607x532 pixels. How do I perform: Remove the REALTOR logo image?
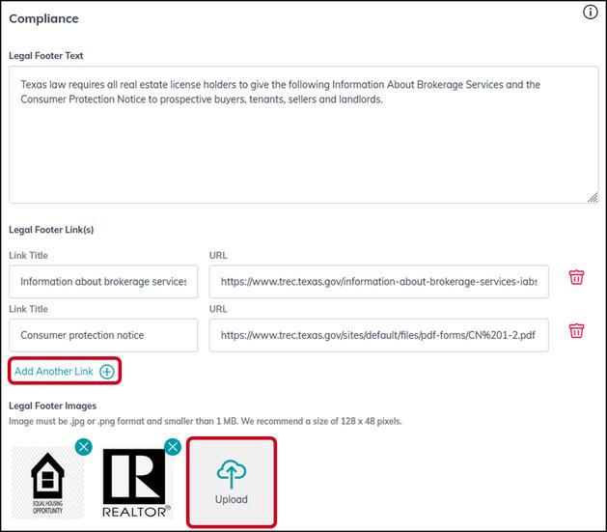coord(173,447)
